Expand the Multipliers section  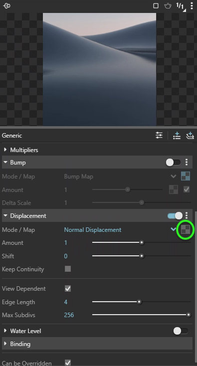pyautogui.click(x=5, y=150)
